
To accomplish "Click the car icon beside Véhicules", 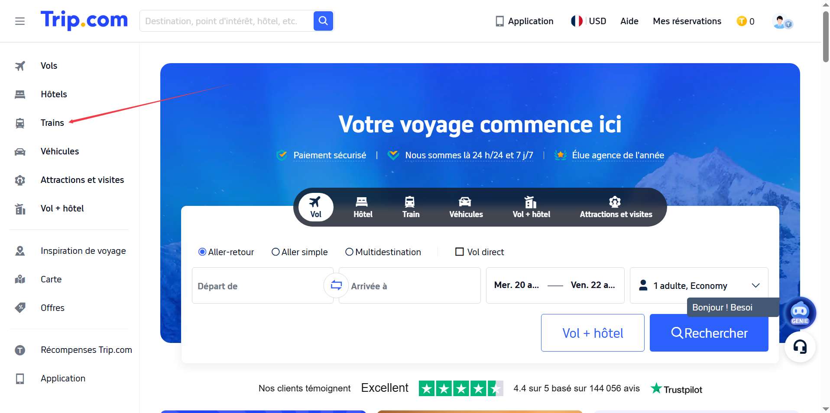I will click(x=20, y=152).
